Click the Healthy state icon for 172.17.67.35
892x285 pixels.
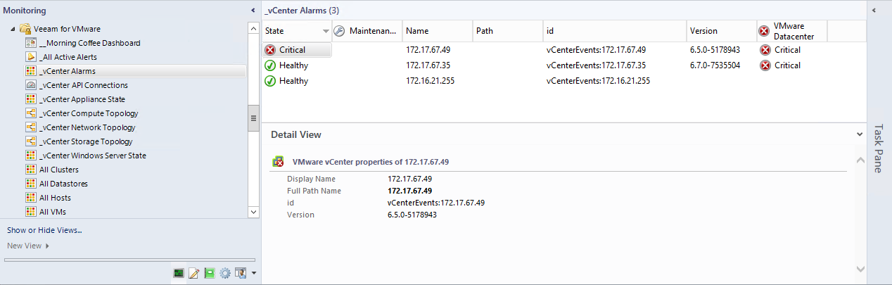(270, 65)
